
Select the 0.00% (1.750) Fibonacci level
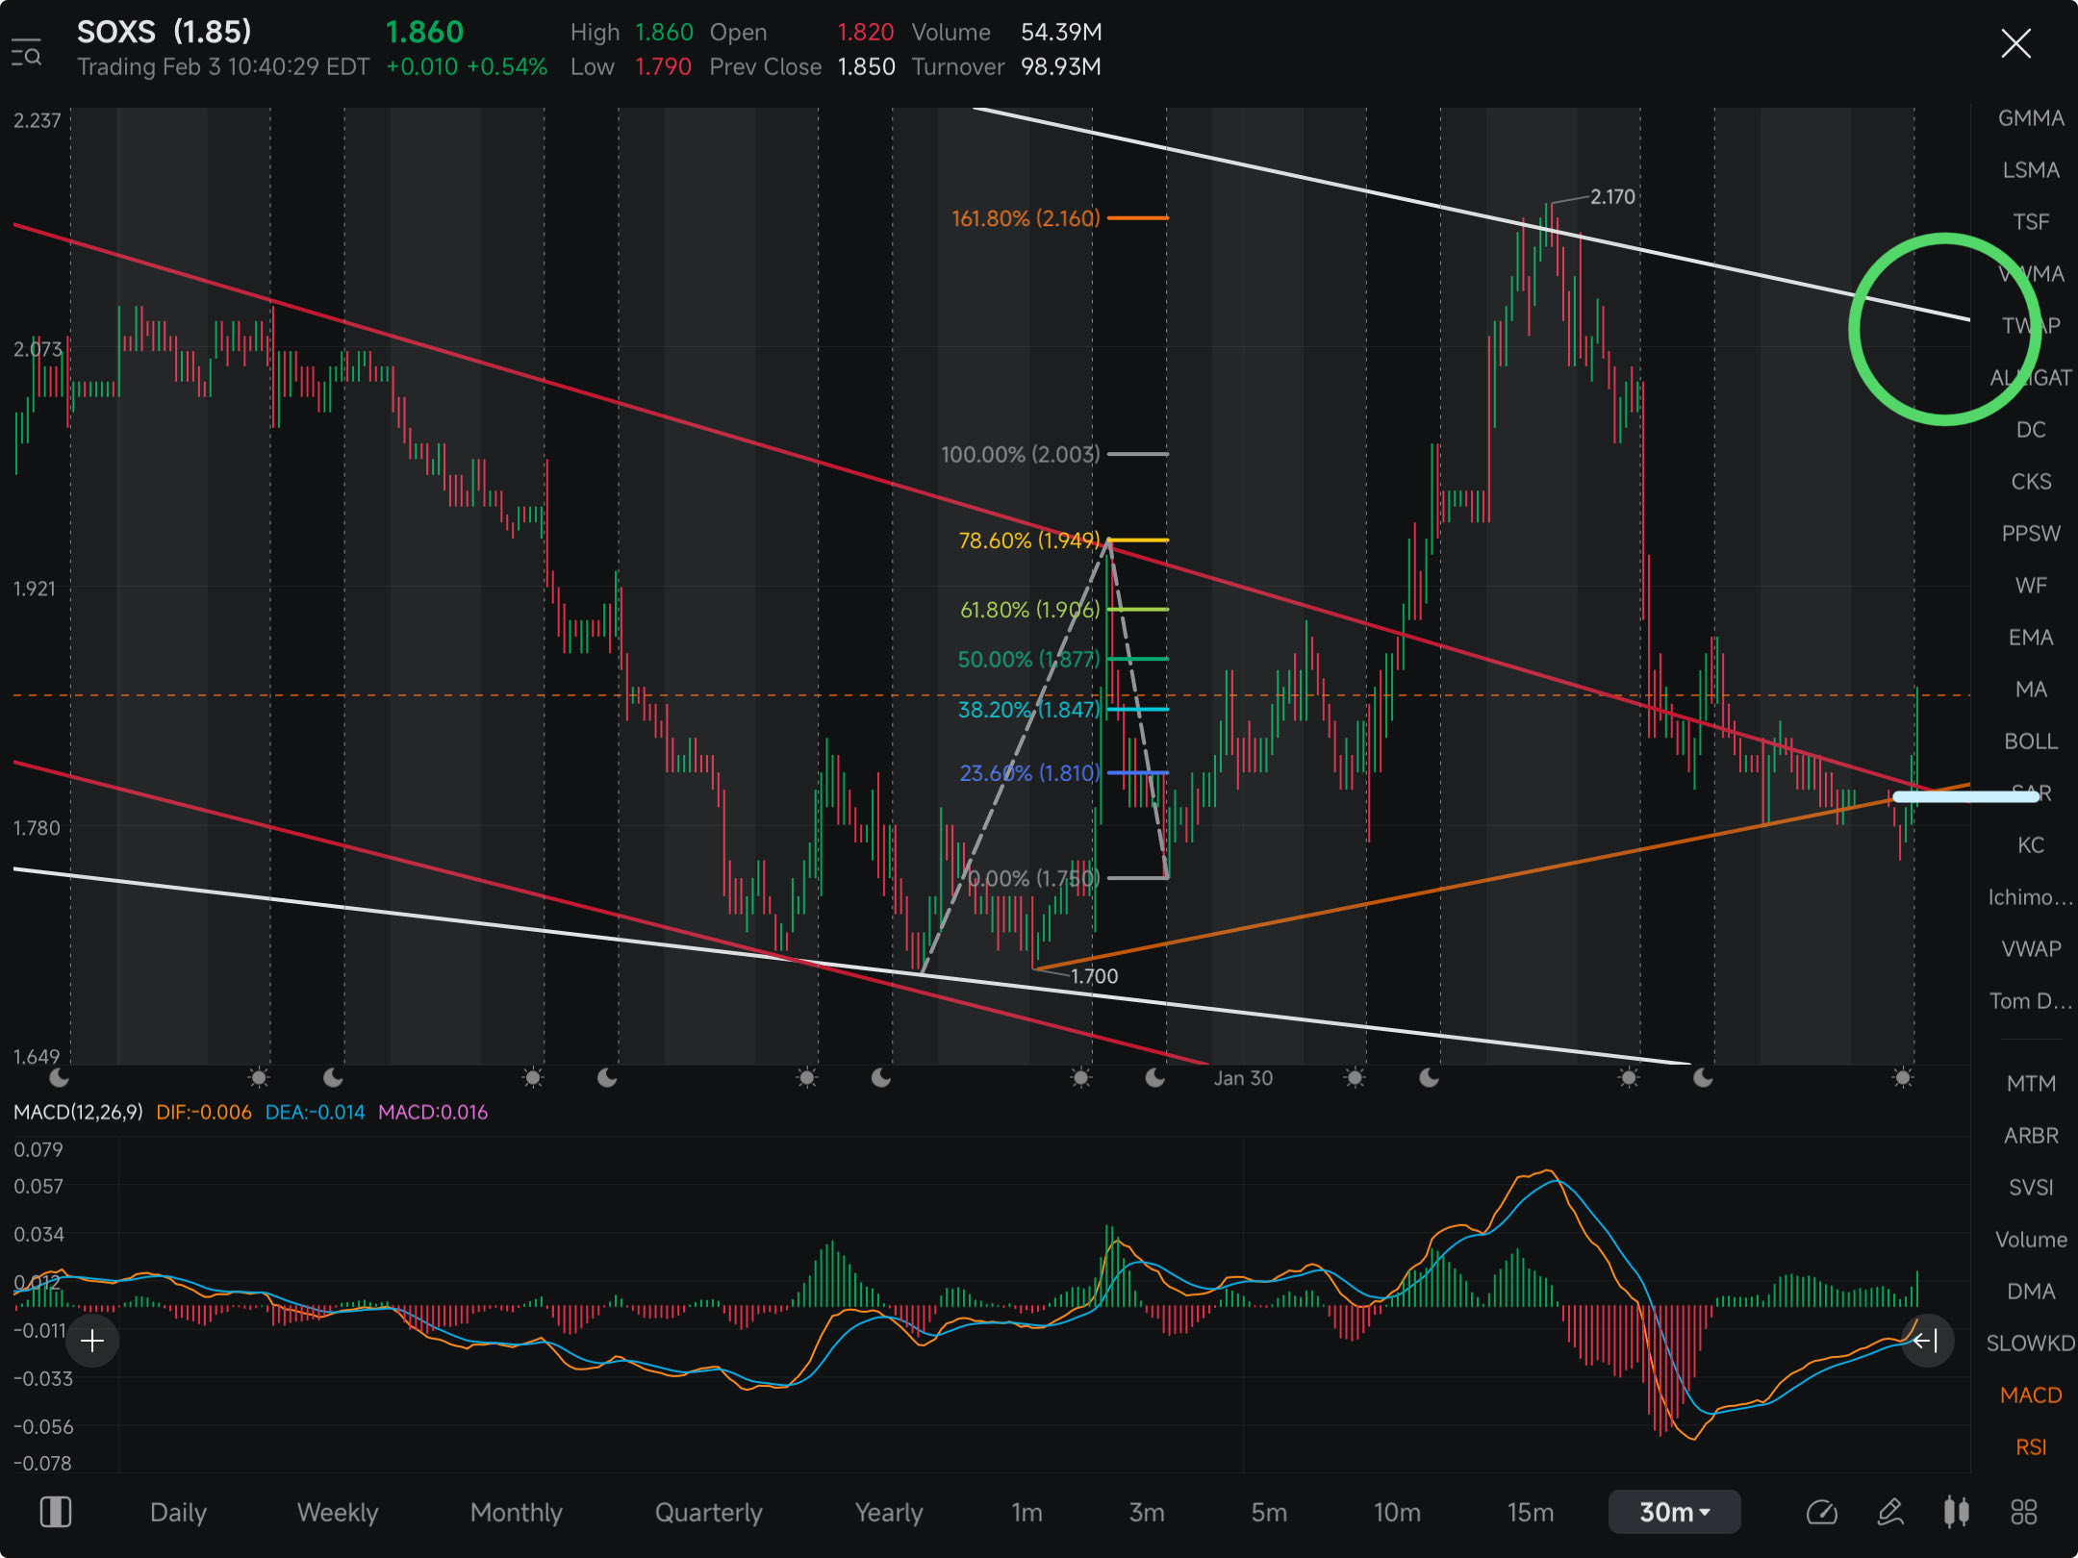pyautogui.click(x=1033, y=878)
